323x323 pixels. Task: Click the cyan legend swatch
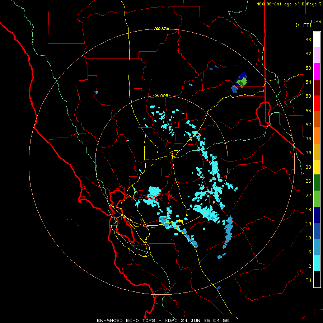[317, 263]
